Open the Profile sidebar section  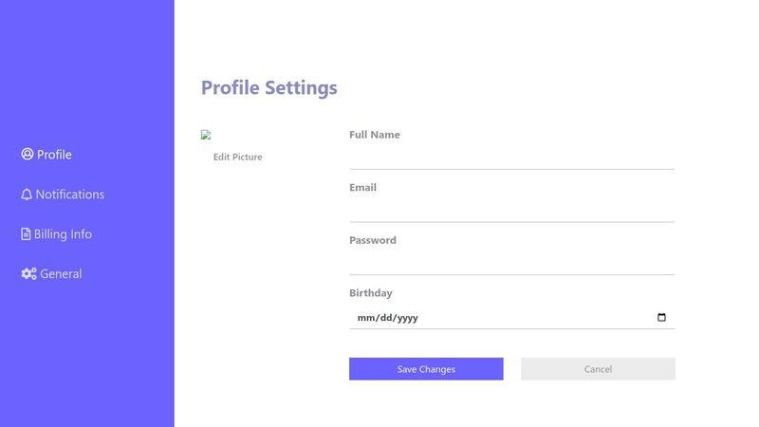coord(54,155)
